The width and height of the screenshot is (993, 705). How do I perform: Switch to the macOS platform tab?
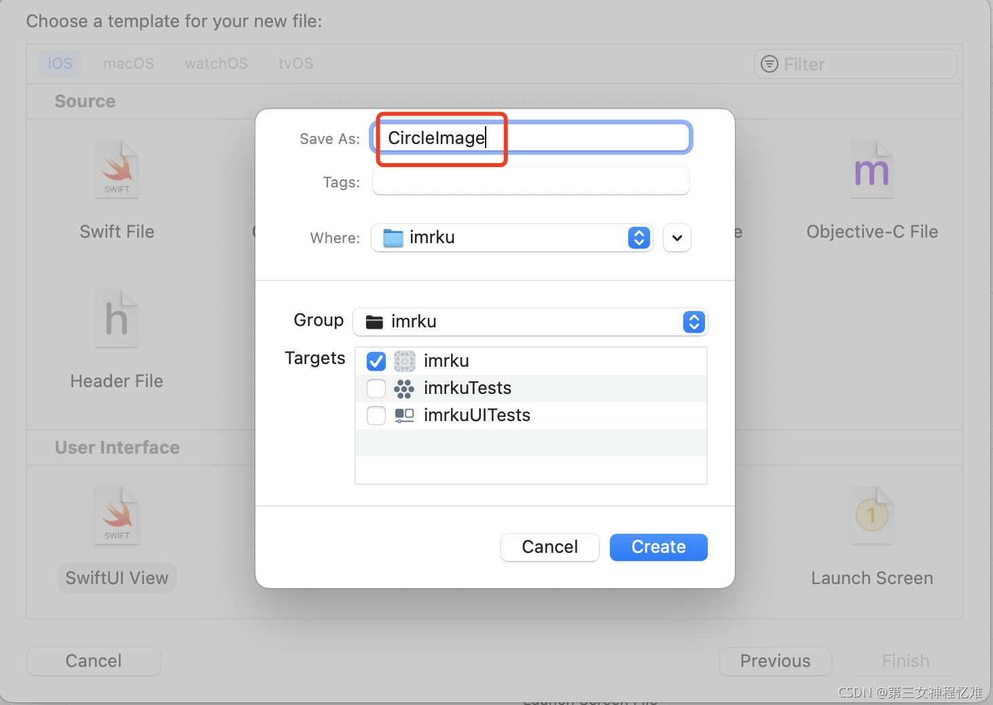(128, 64)
